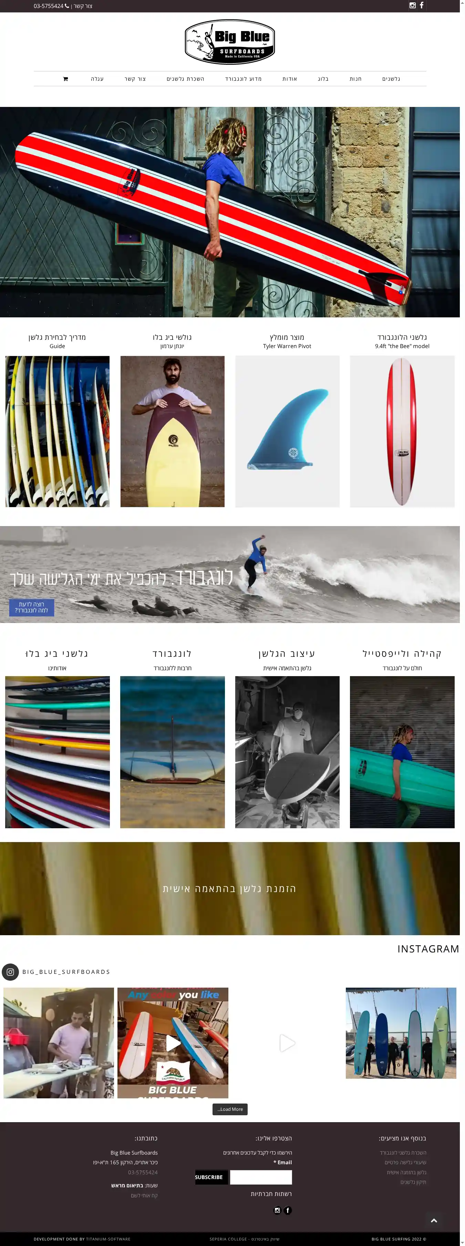Click the TITANIUM-SOFTWARE footer link
Image resolution: width=465 pixels, height=1246 pixels.
click(x=108, y=1239)
